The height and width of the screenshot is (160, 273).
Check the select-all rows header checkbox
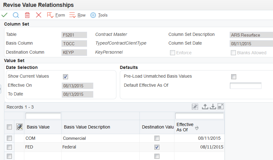pyautogui.click(x=9, y=127)
